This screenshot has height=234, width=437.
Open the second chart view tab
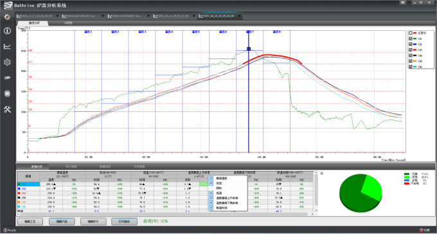(x=67, y=23)
